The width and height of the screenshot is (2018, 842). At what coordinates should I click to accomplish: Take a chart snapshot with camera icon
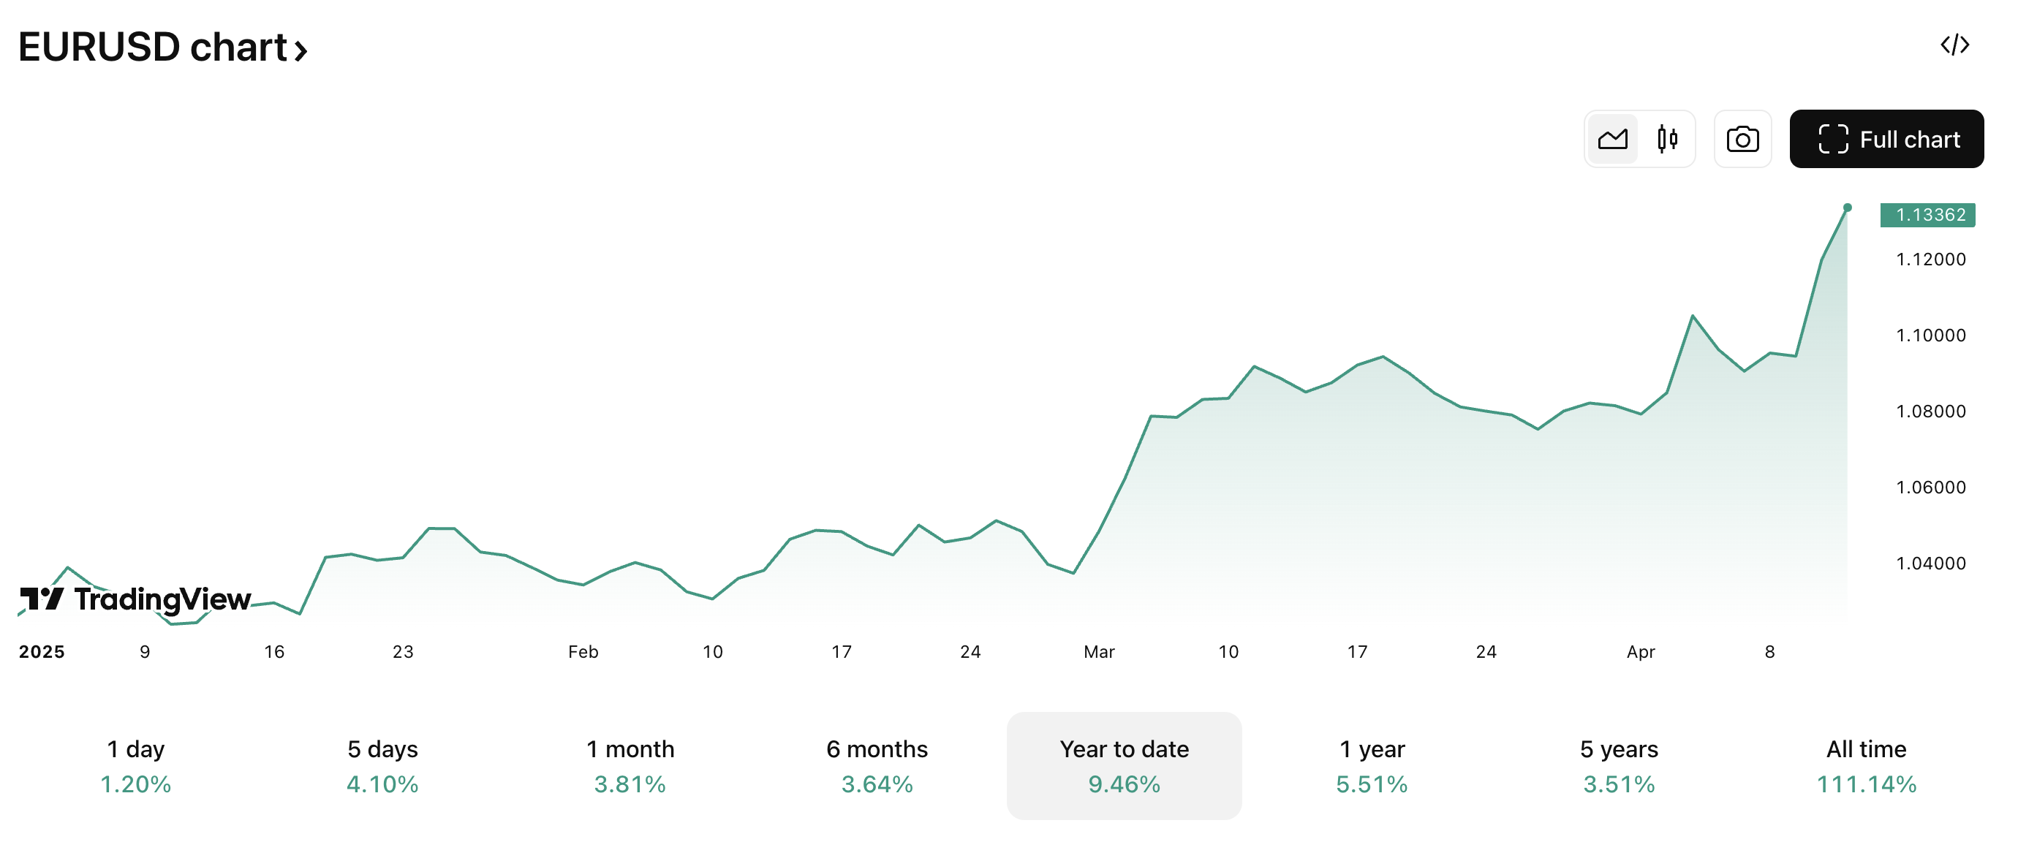click(1742, 140)
